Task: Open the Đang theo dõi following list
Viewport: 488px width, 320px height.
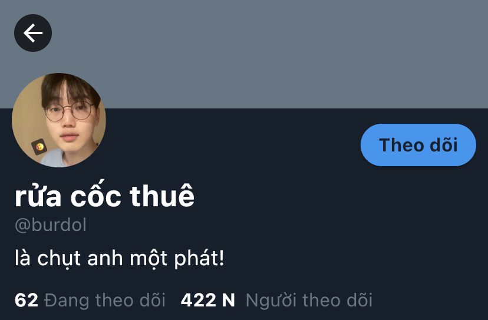Action: (x=90, y=300)
